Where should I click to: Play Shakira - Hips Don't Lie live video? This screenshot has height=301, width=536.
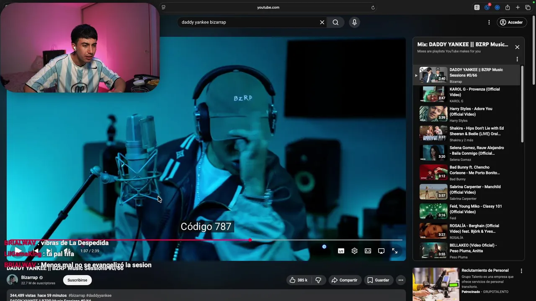pos(466,134)
